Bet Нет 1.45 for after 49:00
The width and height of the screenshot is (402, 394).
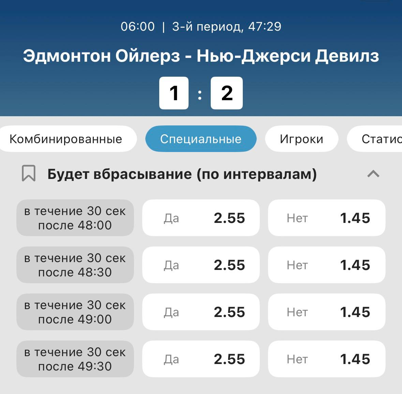327,312
